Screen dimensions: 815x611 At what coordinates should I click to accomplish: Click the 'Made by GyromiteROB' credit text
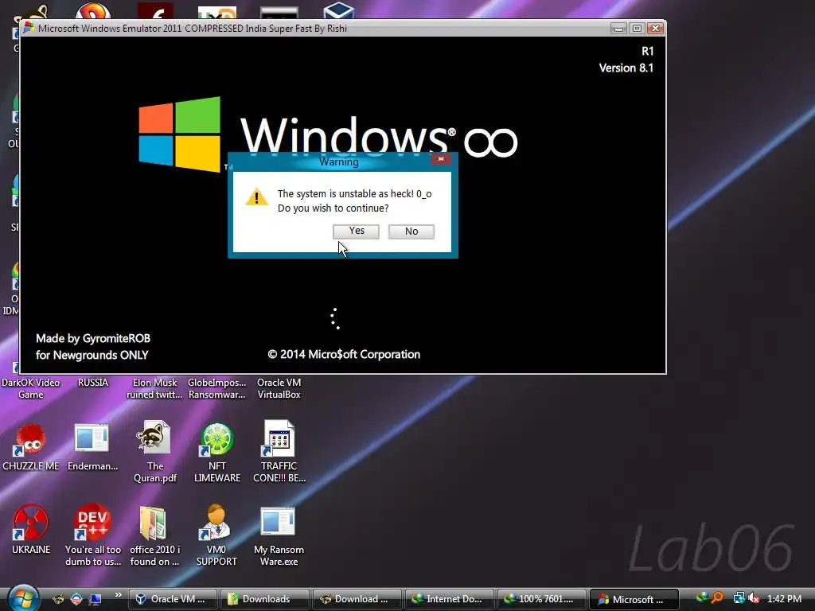[x=93, y=338]
